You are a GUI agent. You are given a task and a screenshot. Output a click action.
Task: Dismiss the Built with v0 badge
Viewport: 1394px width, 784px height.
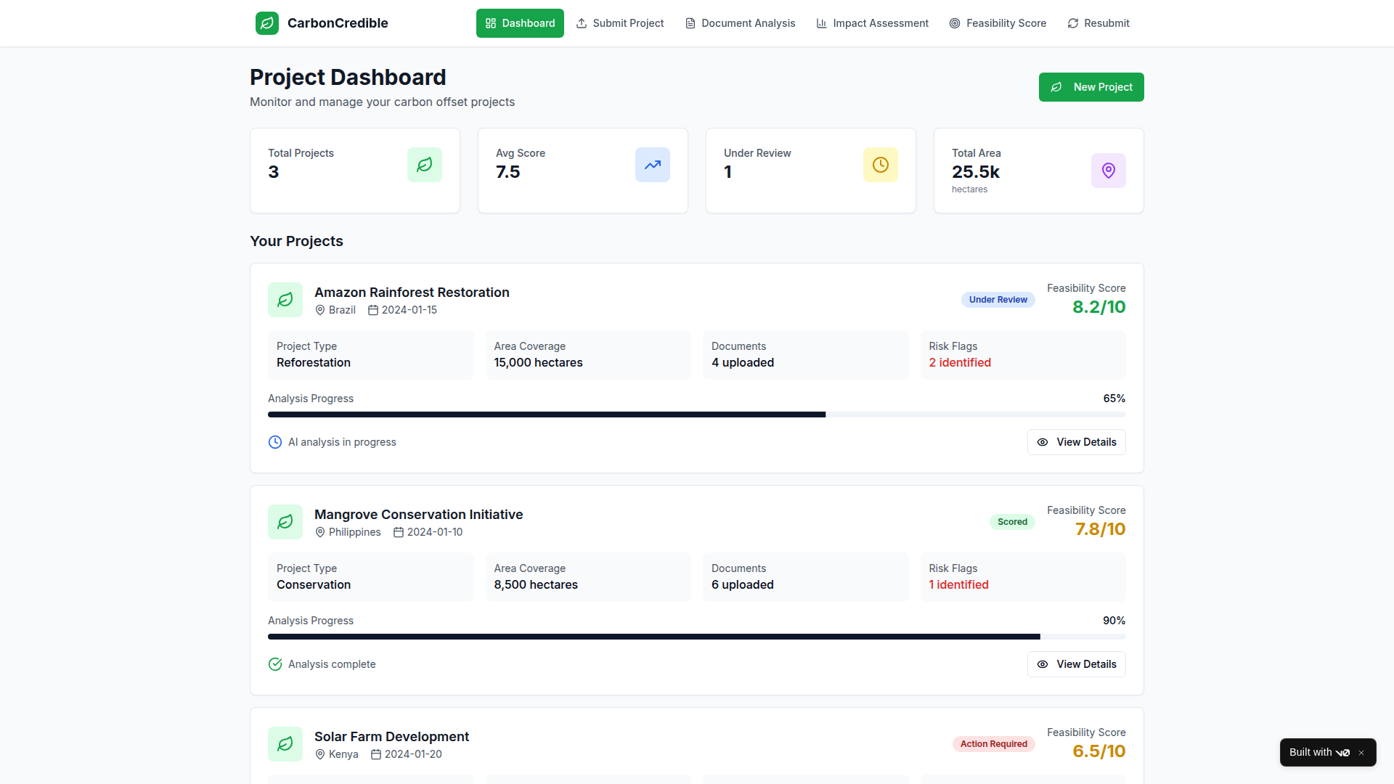1361,753
